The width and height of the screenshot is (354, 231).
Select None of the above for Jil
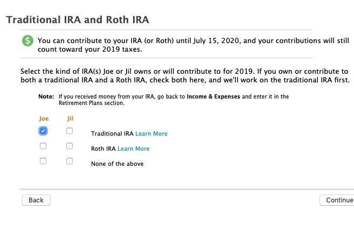pyautogui.click(x=70, y=161)
